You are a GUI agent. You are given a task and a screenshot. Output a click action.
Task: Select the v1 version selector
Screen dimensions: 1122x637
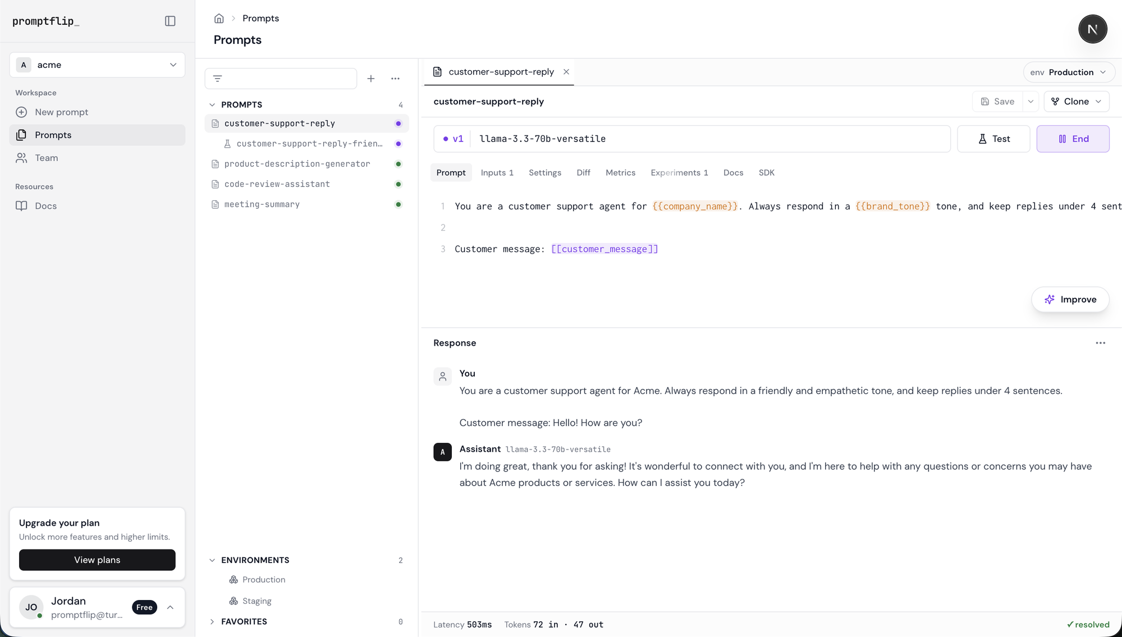click(454, 139)
